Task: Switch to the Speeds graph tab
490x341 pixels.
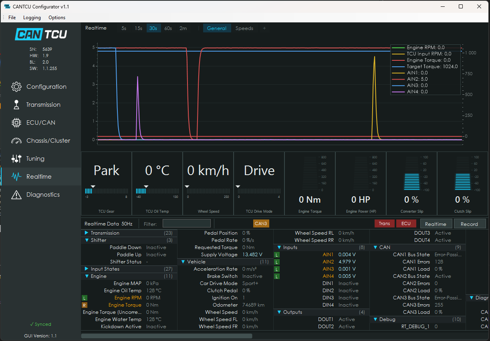Action: 244,28
